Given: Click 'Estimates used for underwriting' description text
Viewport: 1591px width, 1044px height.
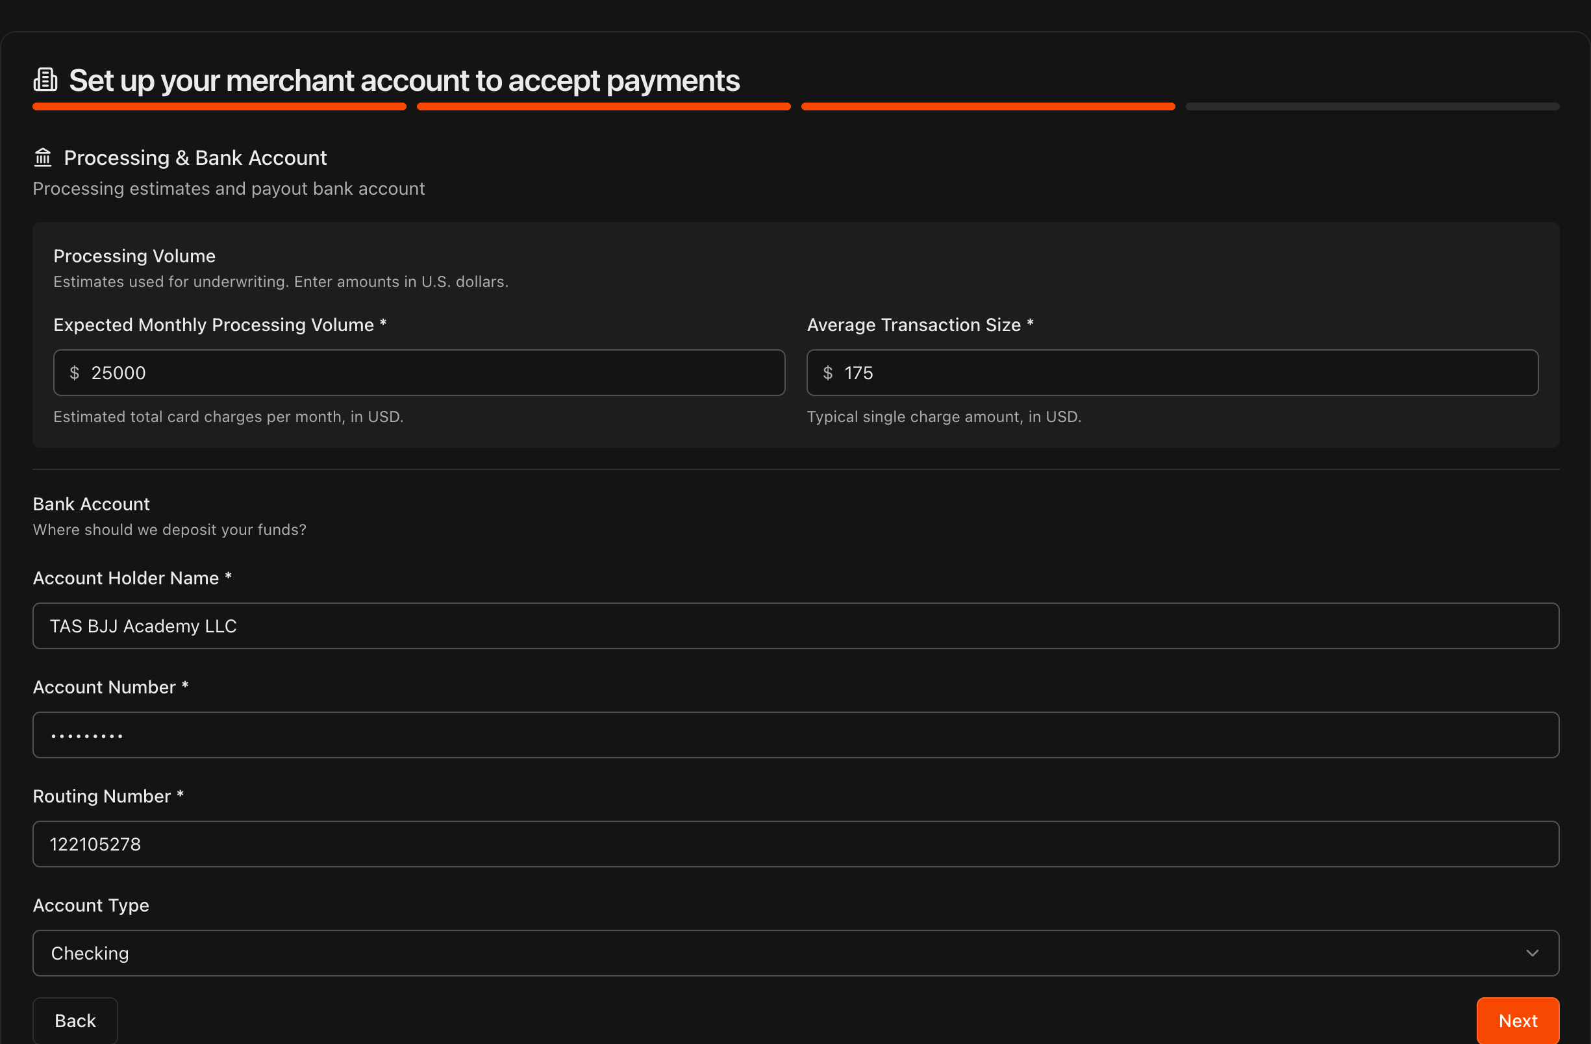Looking at the screenshot, I should tap(281, 281).
